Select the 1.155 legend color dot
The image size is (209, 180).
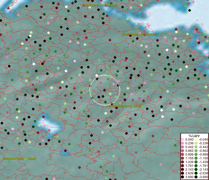tap(183, 158)
